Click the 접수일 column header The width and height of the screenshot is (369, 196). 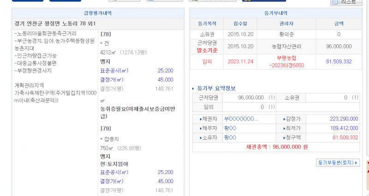[x=239, y=24]
